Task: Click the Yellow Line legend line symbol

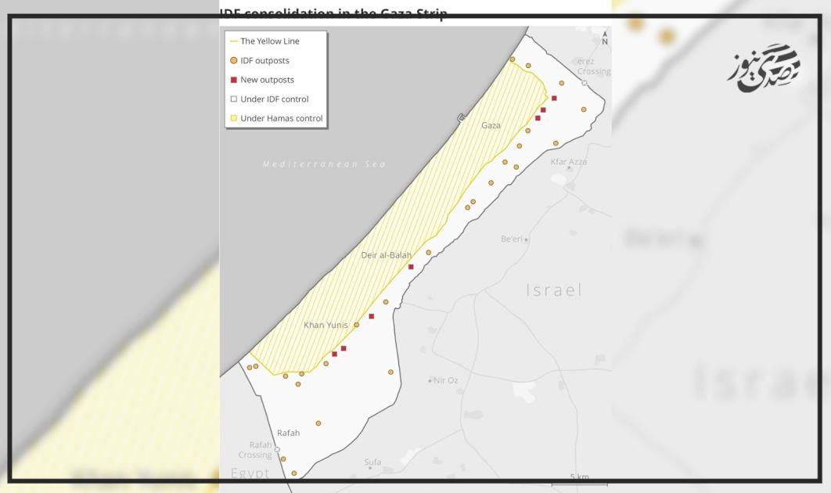Action: click(234, 41)
